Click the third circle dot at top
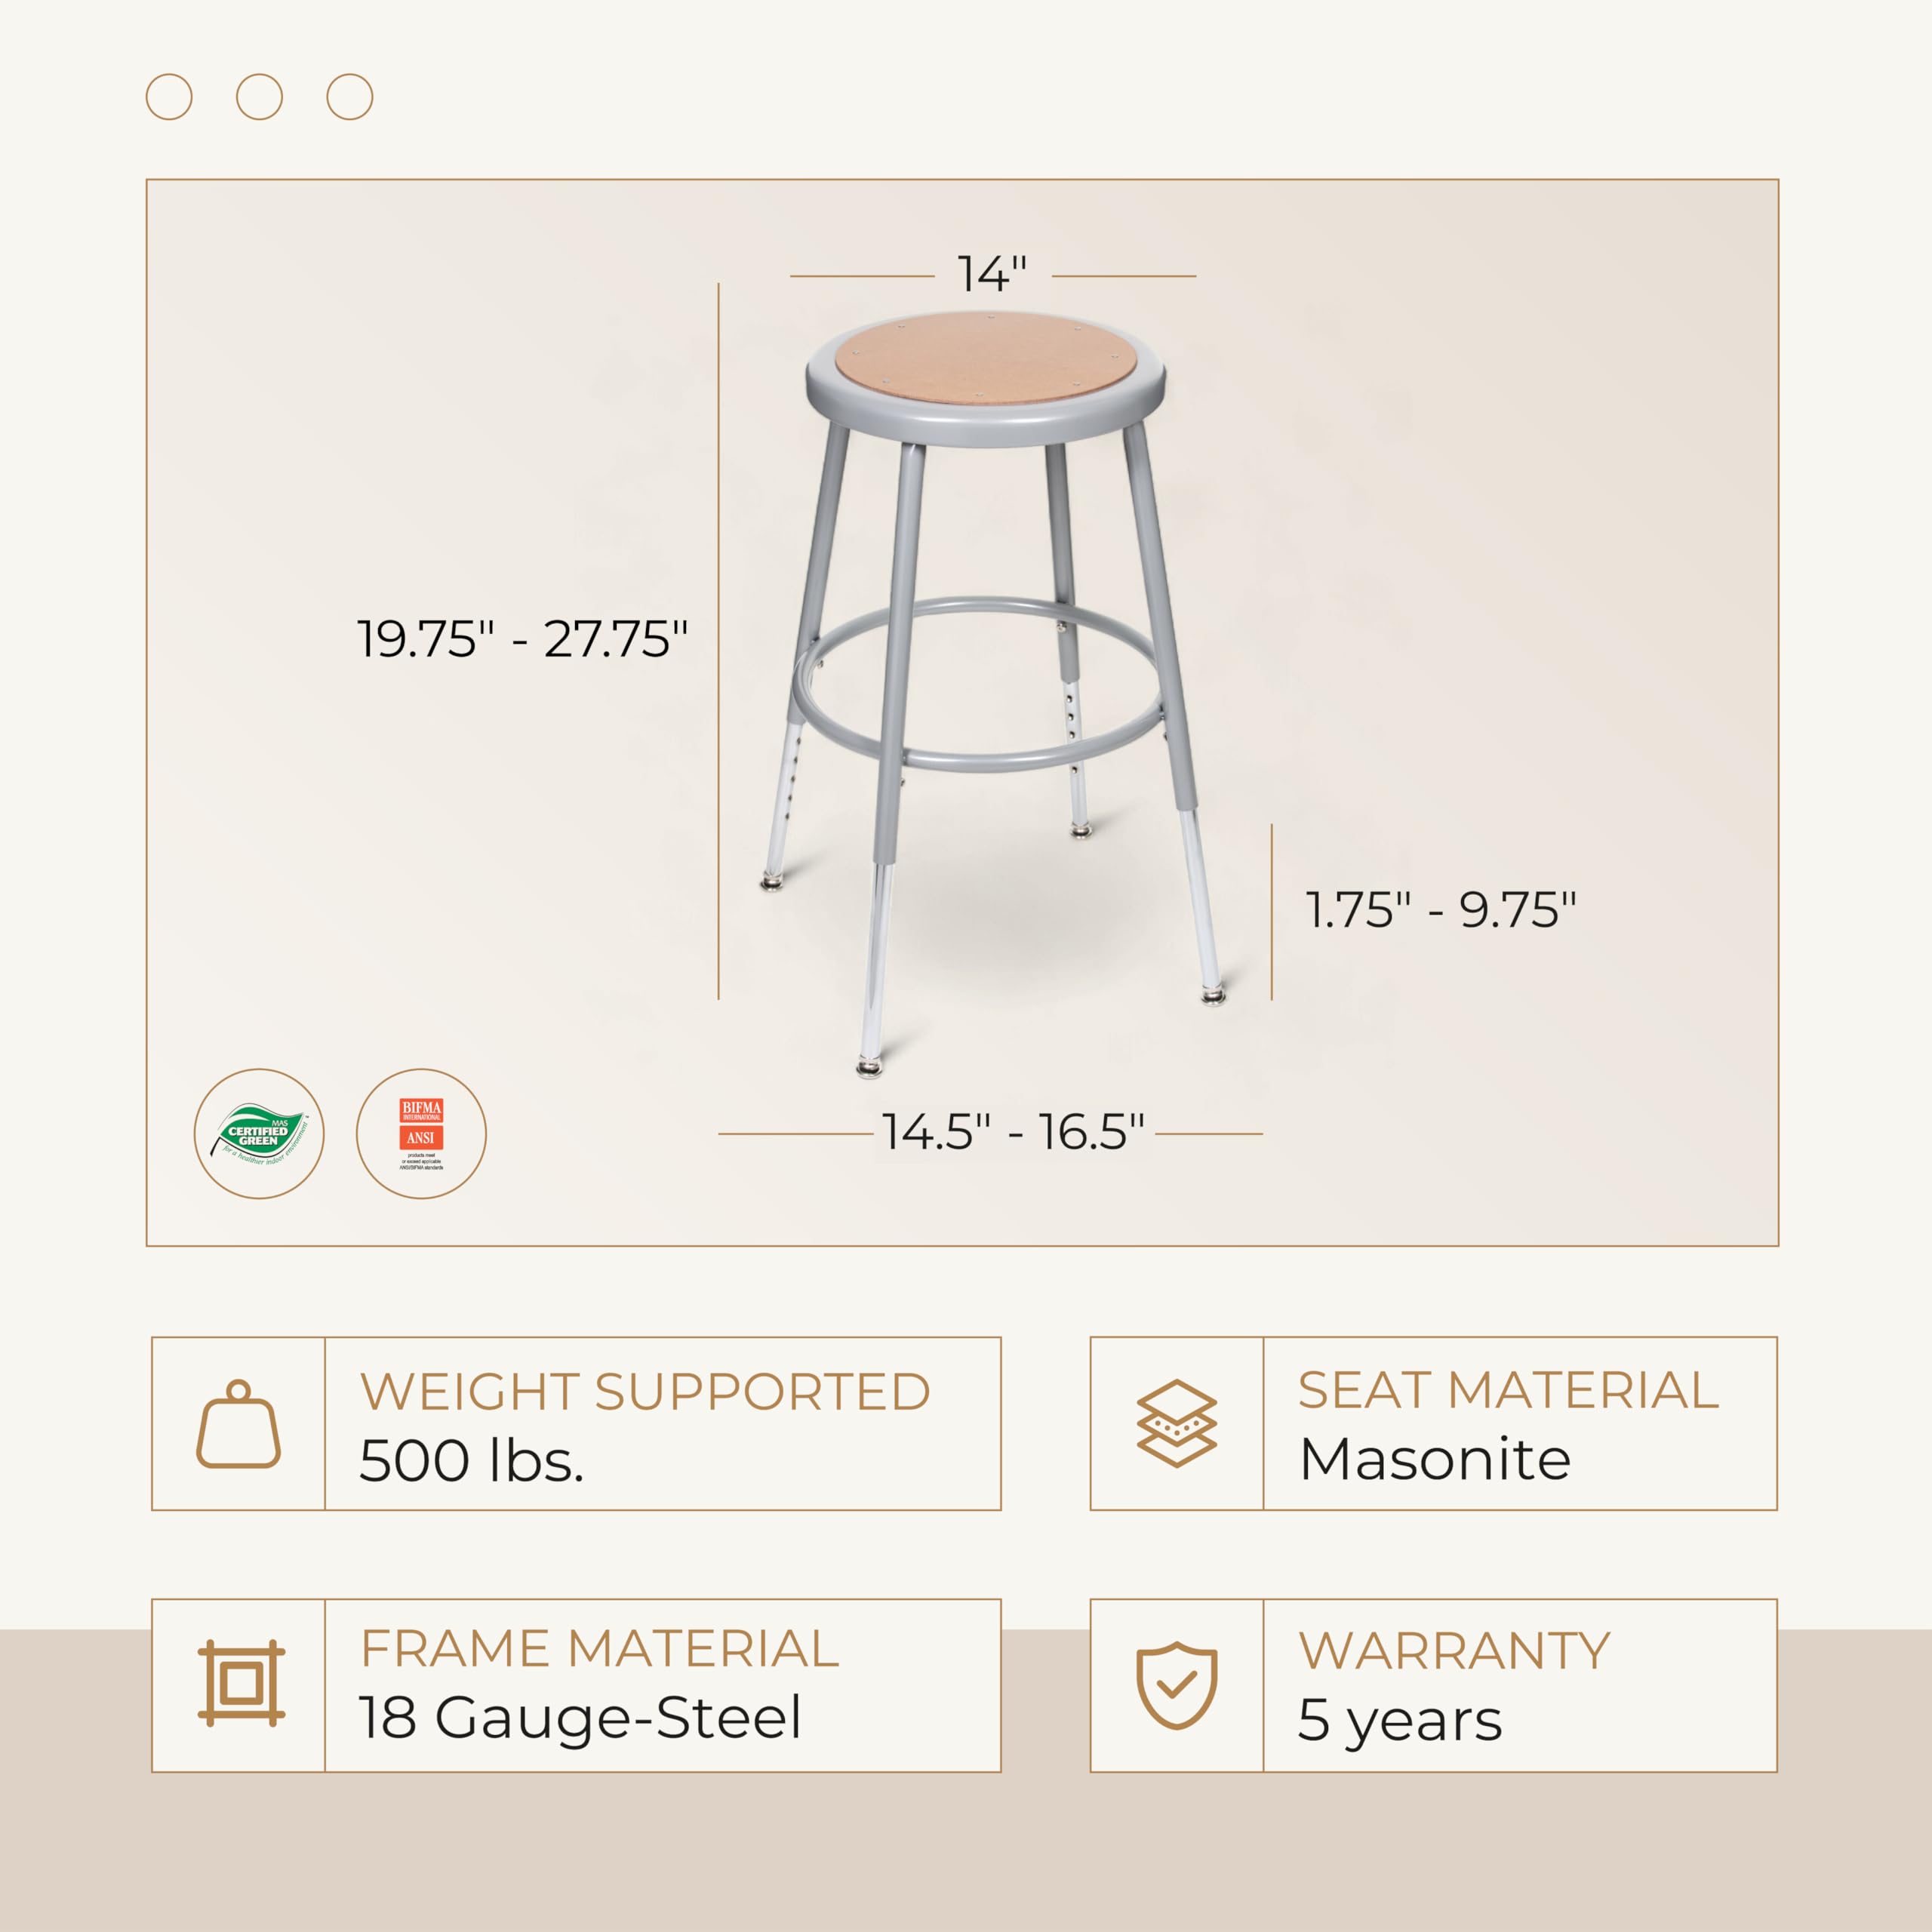Screen dimensions: 1932x1932 tap(350, 97)
